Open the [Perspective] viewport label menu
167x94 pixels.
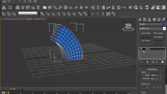click(10, 19)
